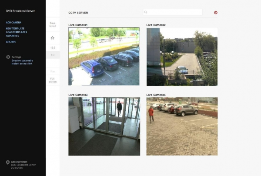Viewport: 261px width, 176px height.
Task: Click the favorites star icon
Action: [53, 38]
